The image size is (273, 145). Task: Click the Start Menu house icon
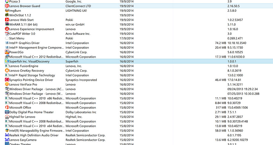(x=7, y=38)
